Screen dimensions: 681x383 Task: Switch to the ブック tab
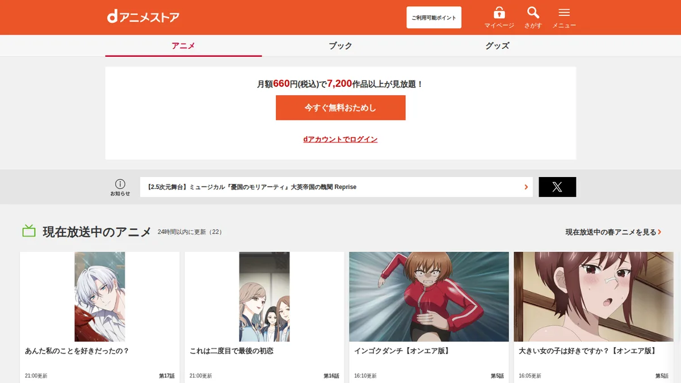[340, 46]
